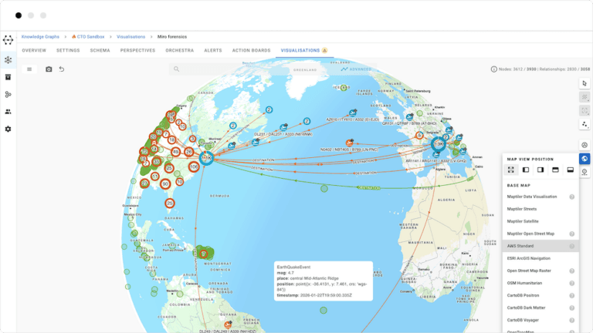Viewport: 593px width, 333px height.
Task: Open the users icon in left sidebar
Action: [8, 112]
